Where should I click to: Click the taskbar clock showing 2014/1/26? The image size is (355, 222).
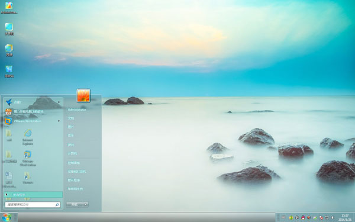tap(345, 217)
